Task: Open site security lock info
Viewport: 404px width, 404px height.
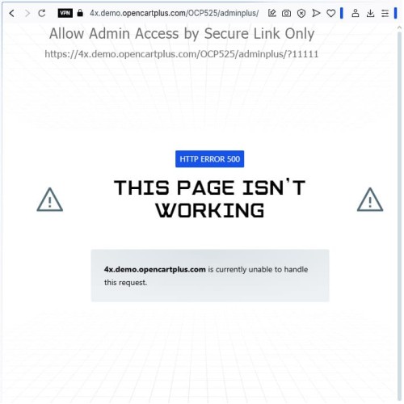Action: click(x=80, y=13)
